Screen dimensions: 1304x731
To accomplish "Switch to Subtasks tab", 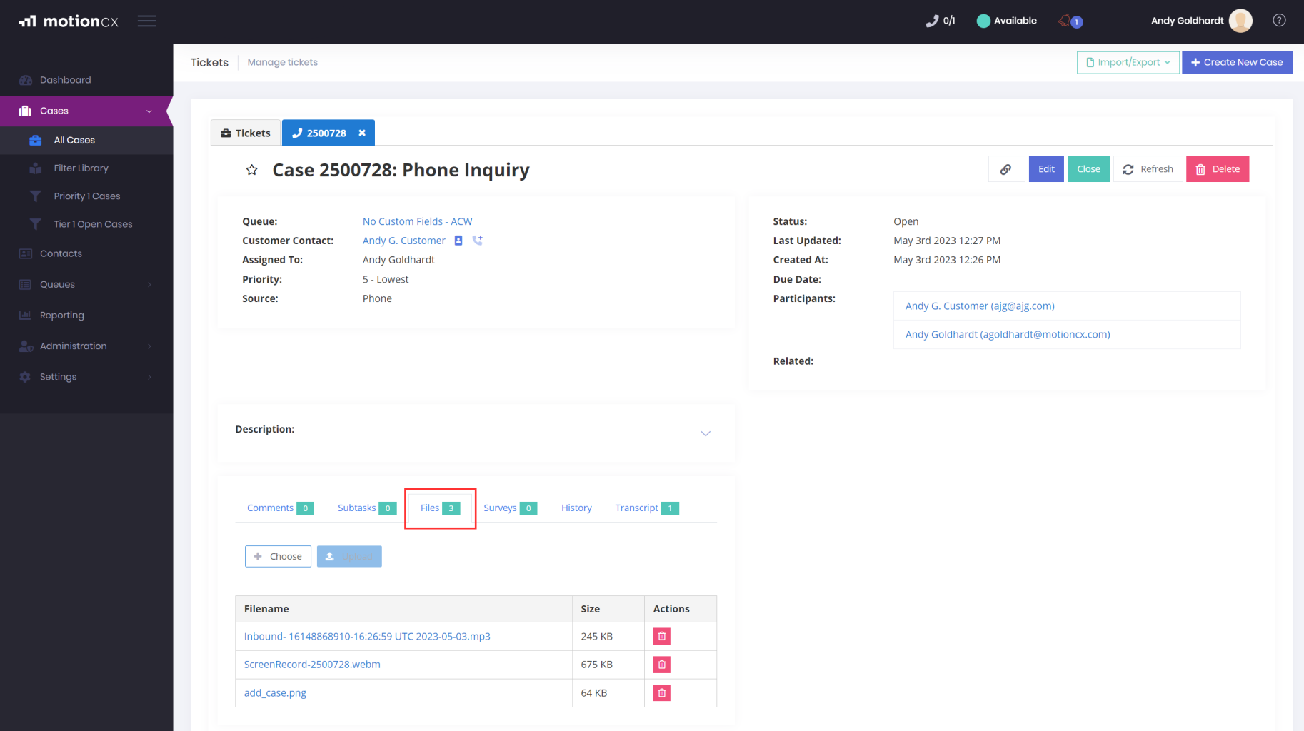I will (366, 508).
